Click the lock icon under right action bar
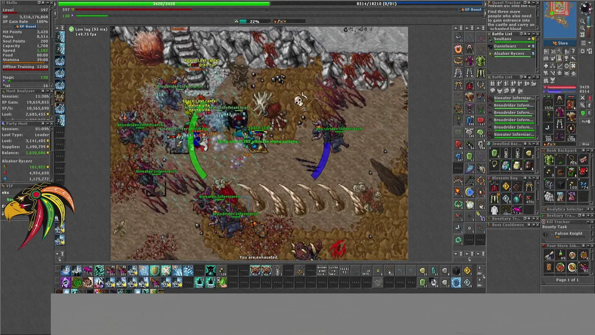This screenshot has width=595, height=335. click(469, 260)
